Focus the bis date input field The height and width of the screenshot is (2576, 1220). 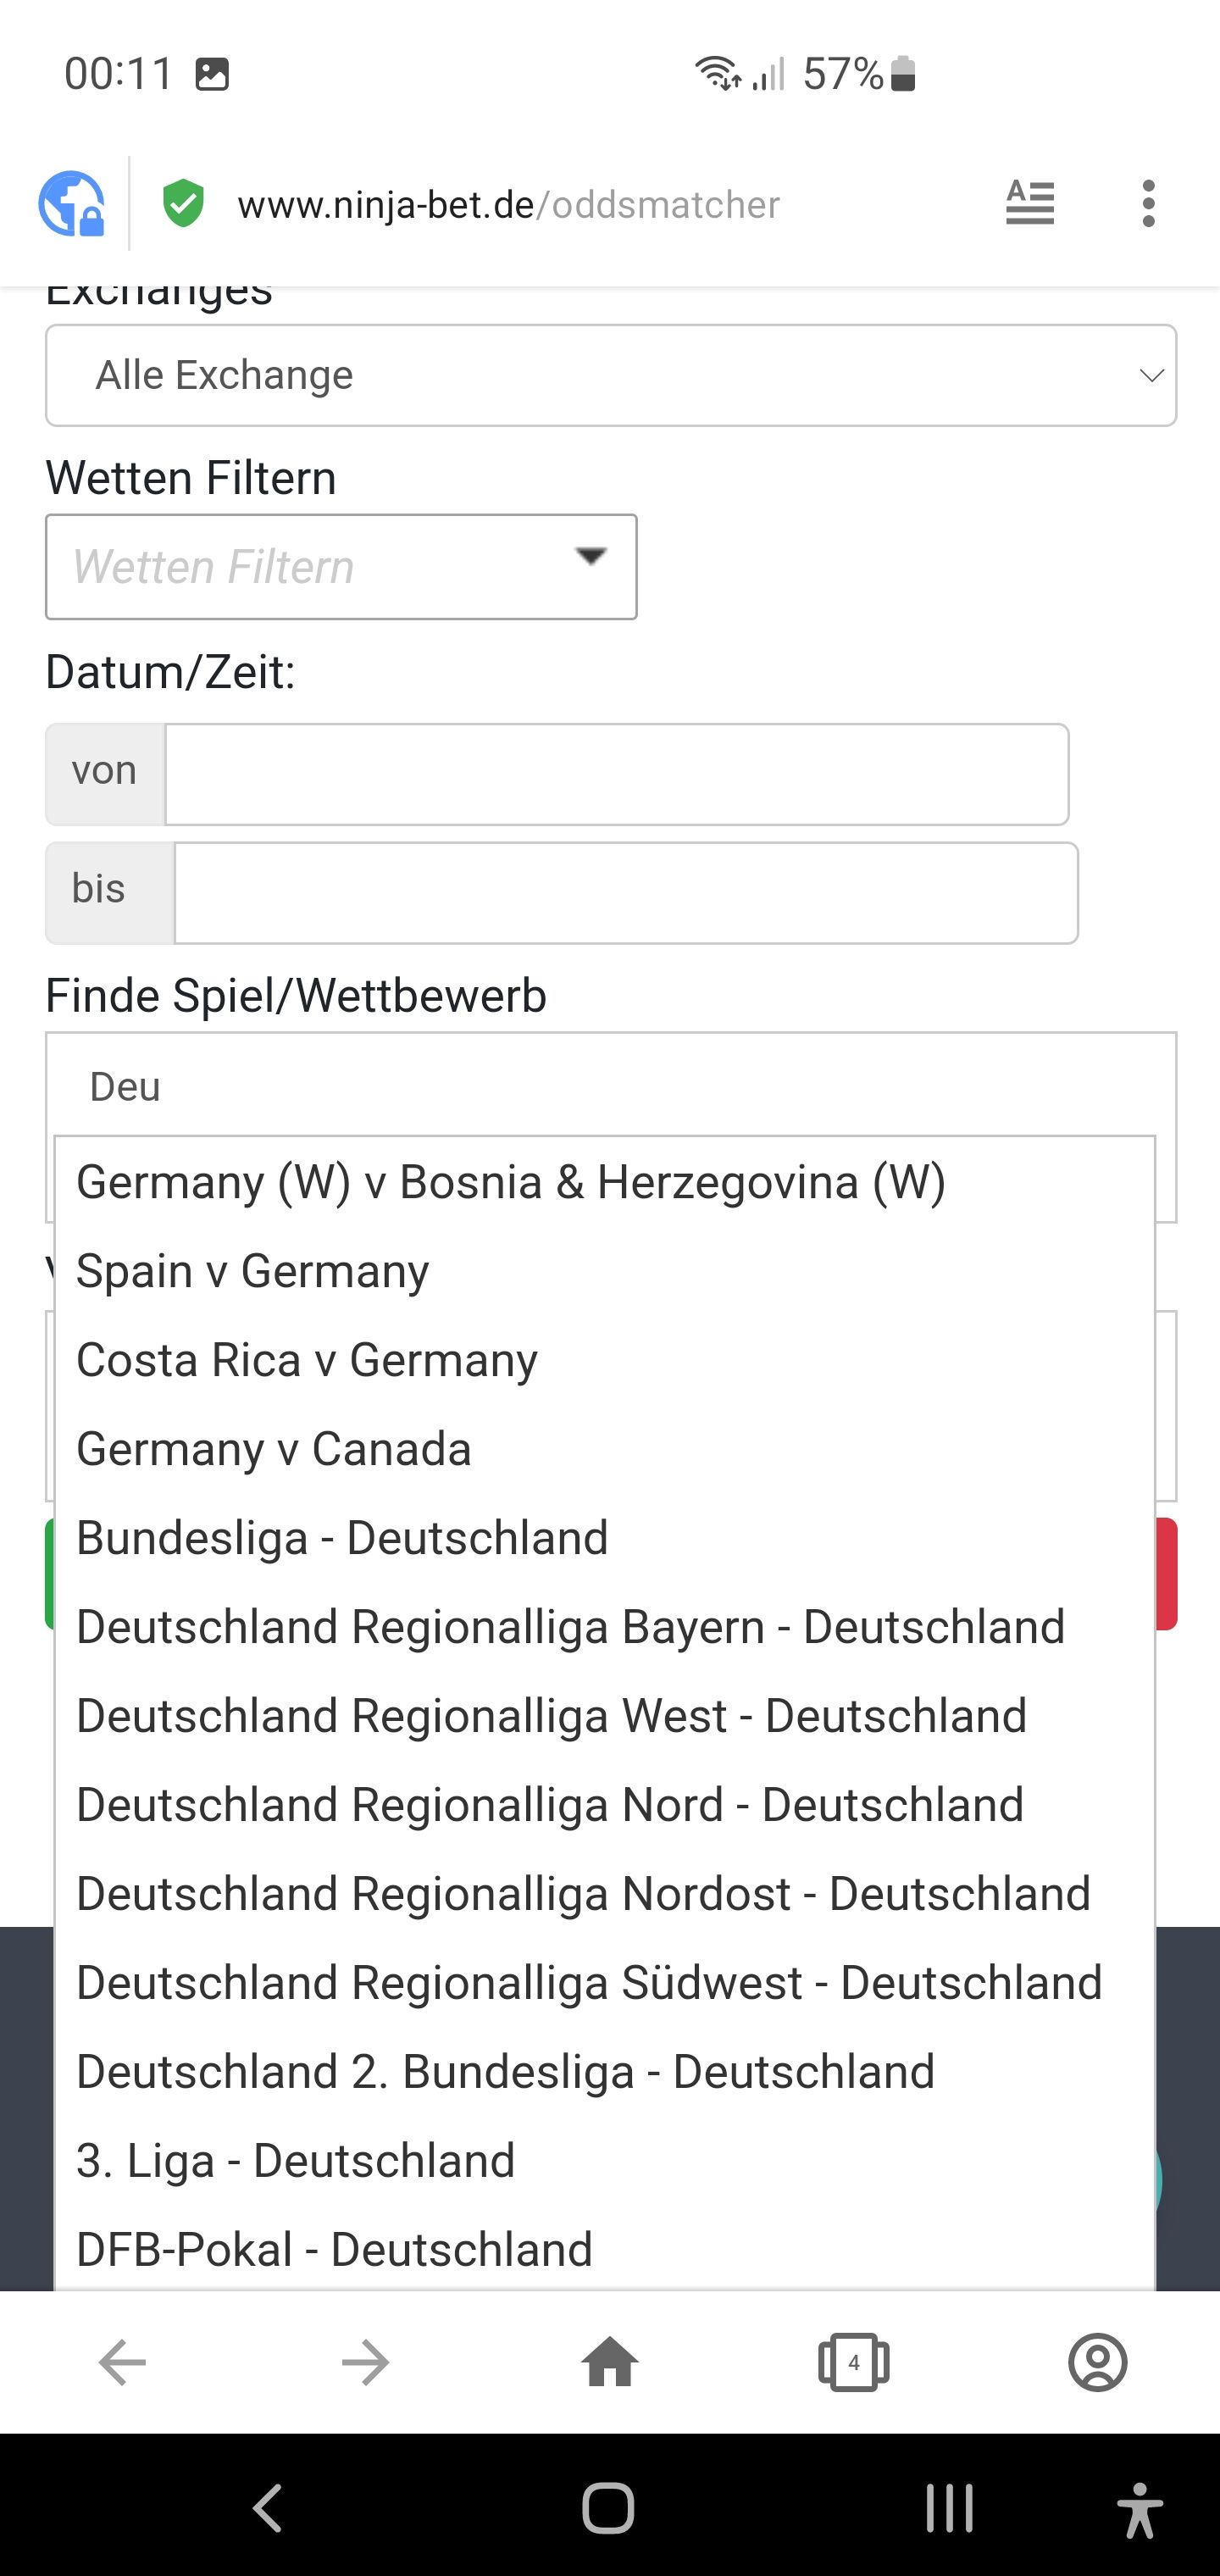click(x=626, y=893)
